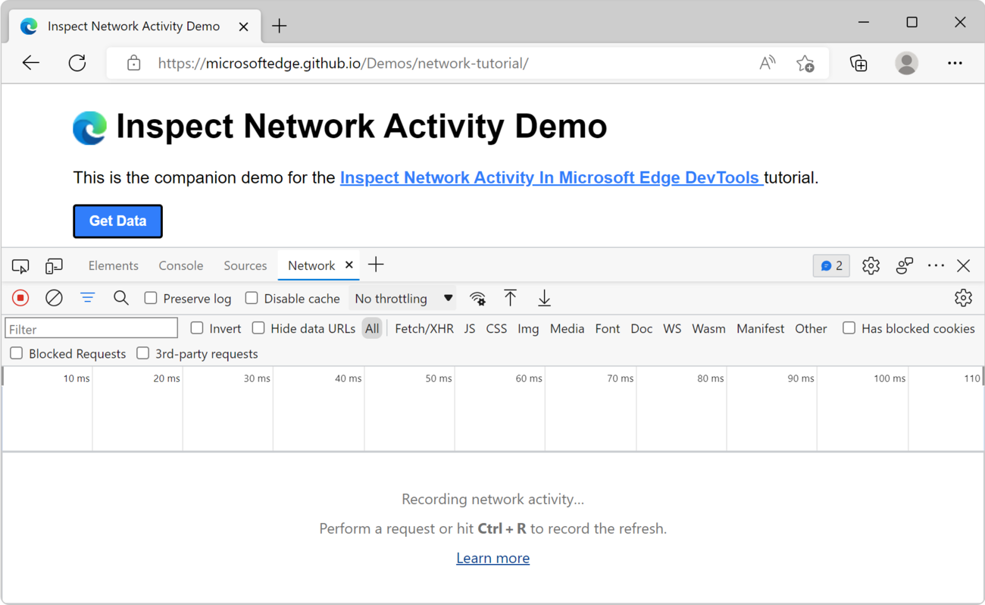Switch to the Console tab
This screenshot has width=985, height=605.
coord(180,265)
